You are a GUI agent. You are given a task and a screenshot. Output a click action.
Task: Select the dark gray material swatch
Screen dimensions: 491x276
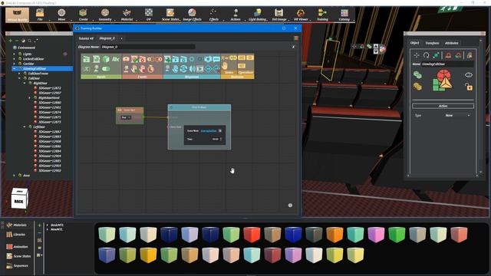[314, 235]
